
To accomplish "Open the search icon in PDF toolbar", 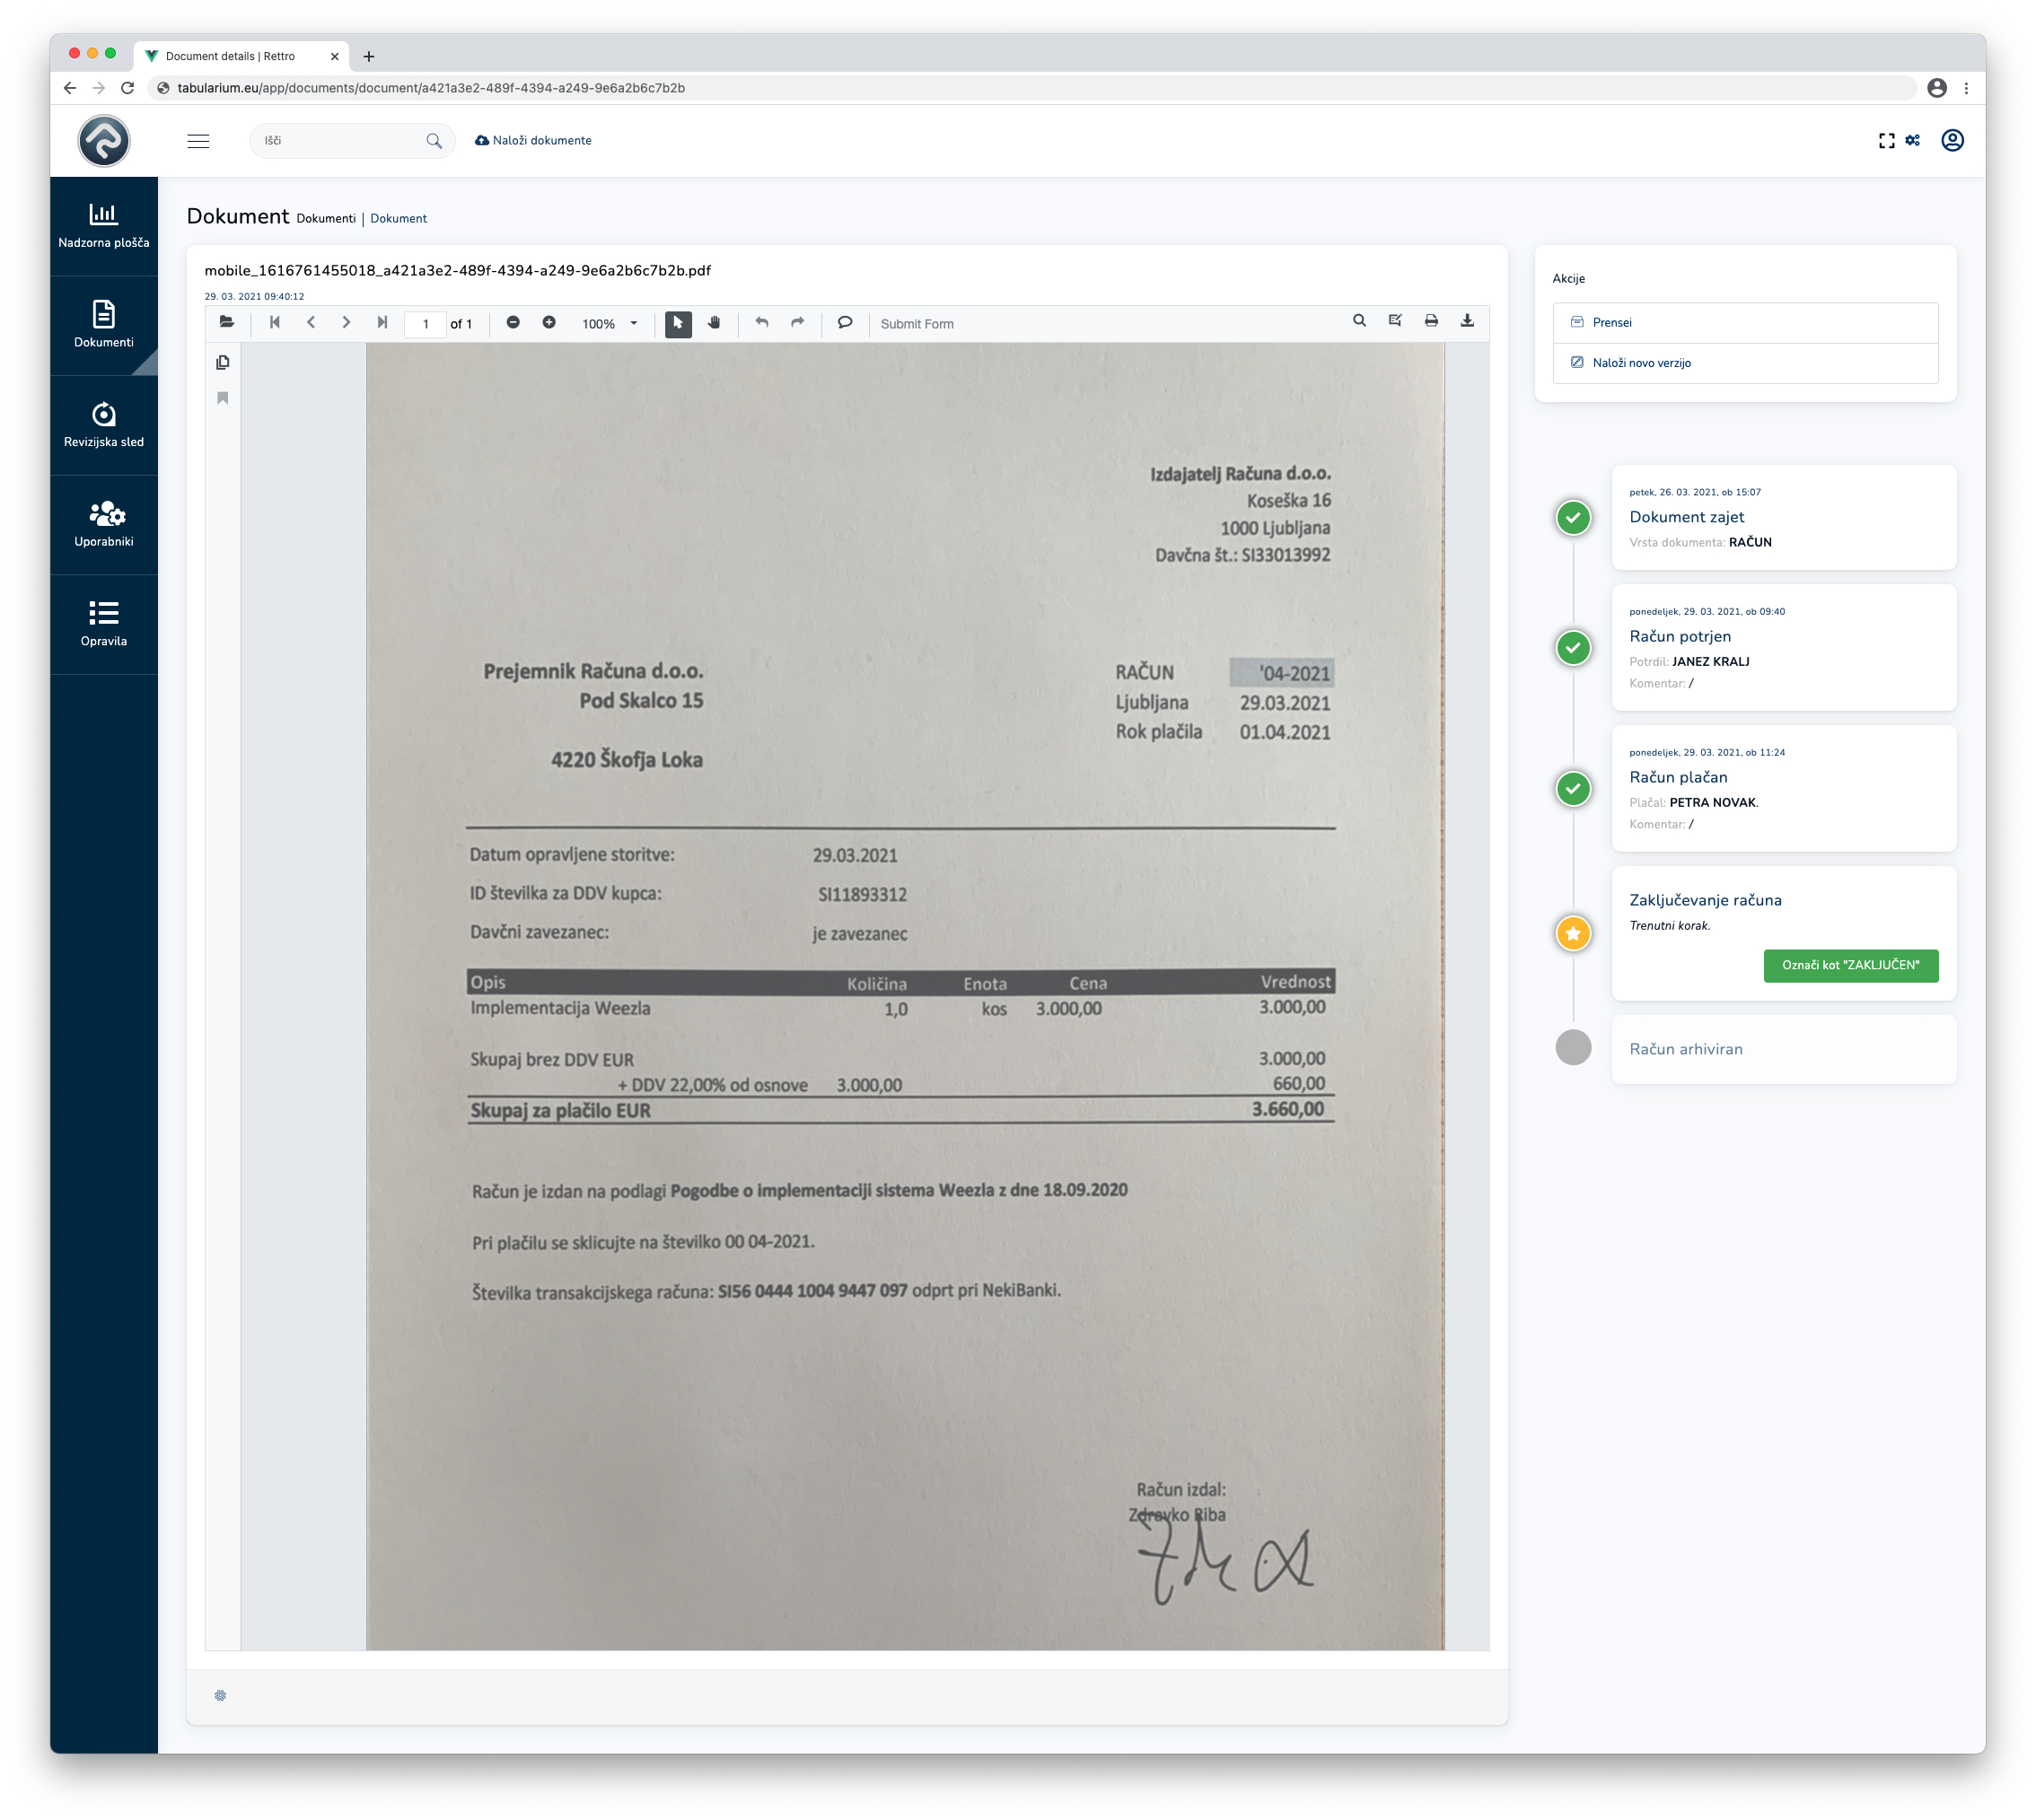I will [x=1360, y=321].
